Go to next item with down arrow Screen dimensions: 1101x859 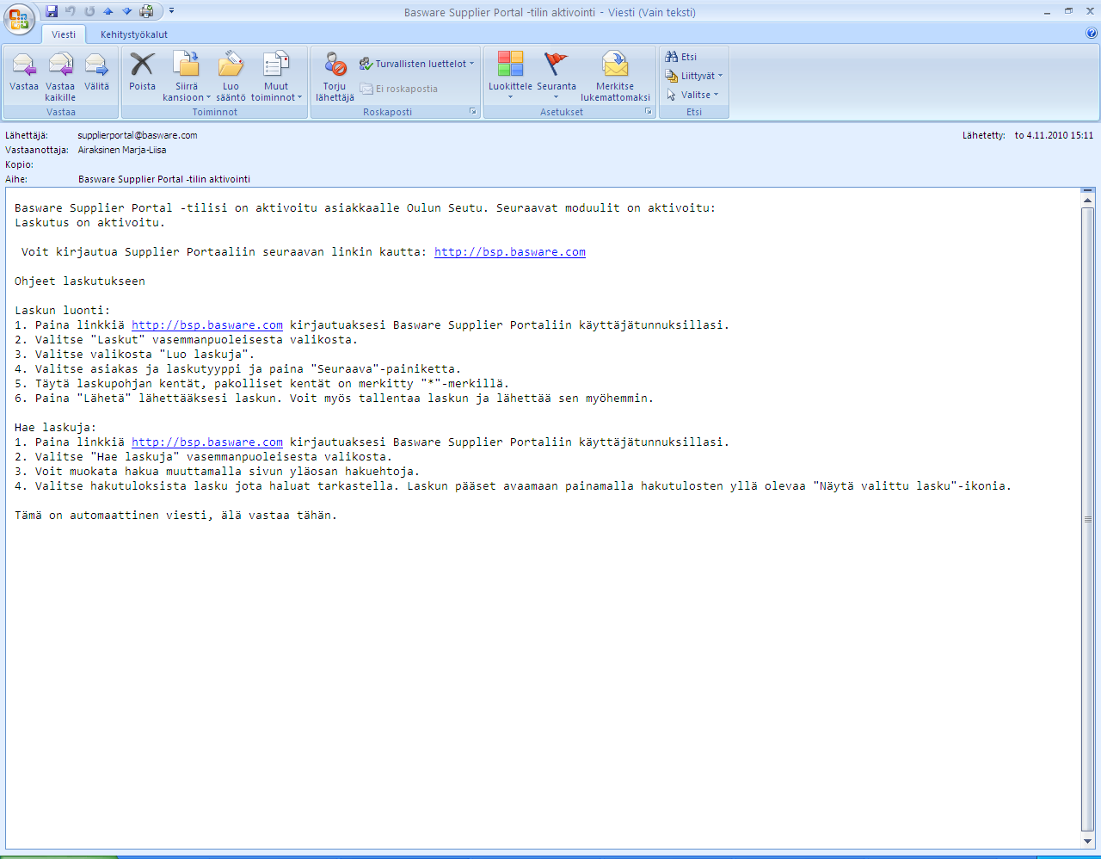tap(127, 11)
